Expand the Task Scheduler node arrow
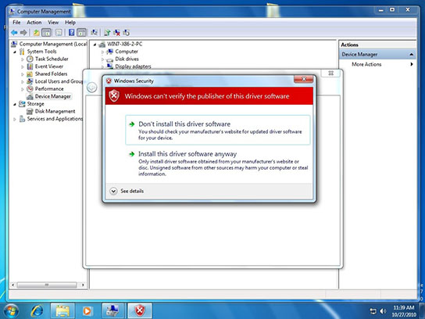Image resolution: width=425 pixels, height=319 pixels. click(23, 59)
